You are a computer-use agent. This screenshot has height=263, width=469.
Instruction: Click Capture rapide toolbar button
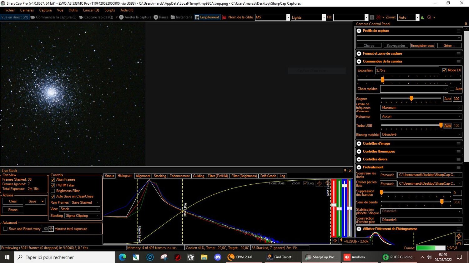pos(96,17)
